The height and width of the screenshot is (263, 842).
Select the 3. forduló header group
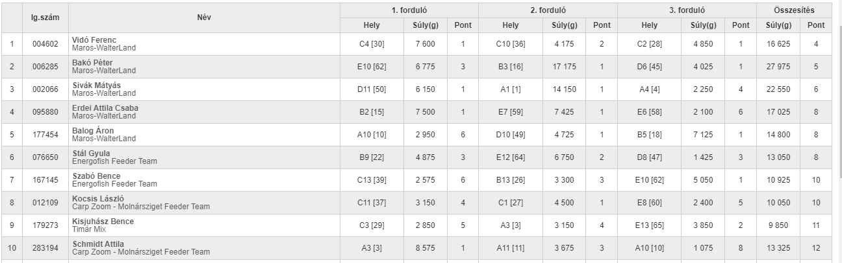click(687, 10)
